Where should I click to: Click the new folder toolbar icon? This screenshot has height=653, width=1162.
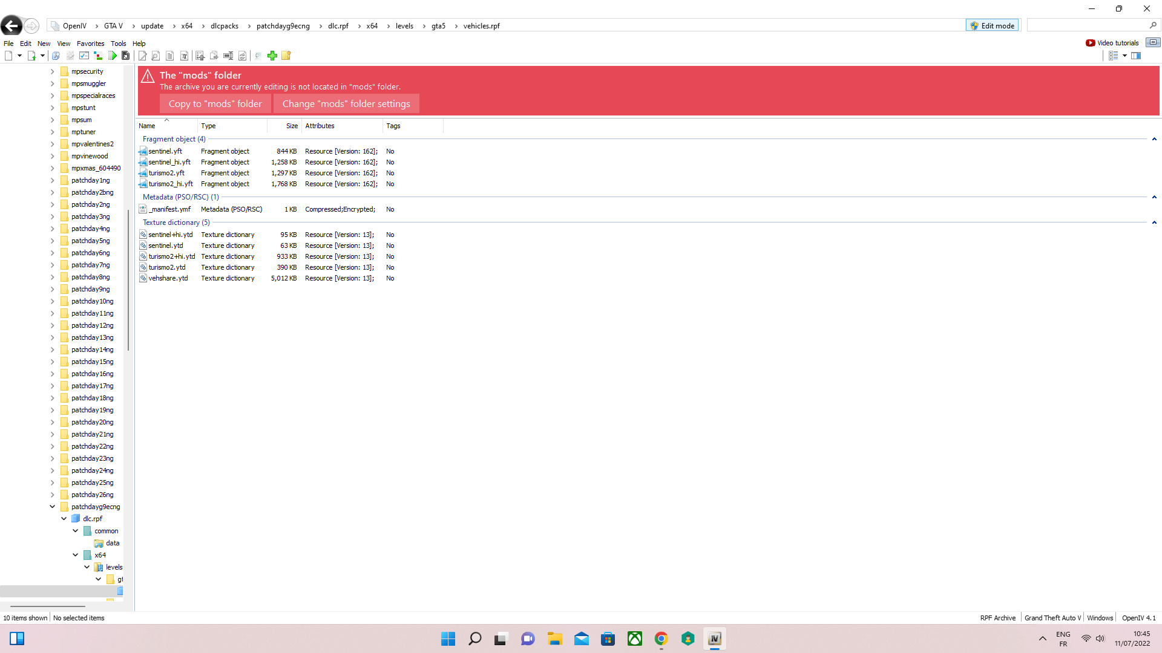pyautogui.click(x=286, y=56)
